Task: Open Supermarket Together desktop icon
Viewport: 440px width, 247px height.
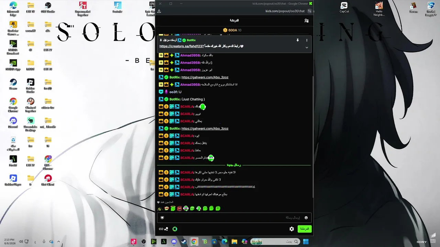Action: tap(83, 9)
